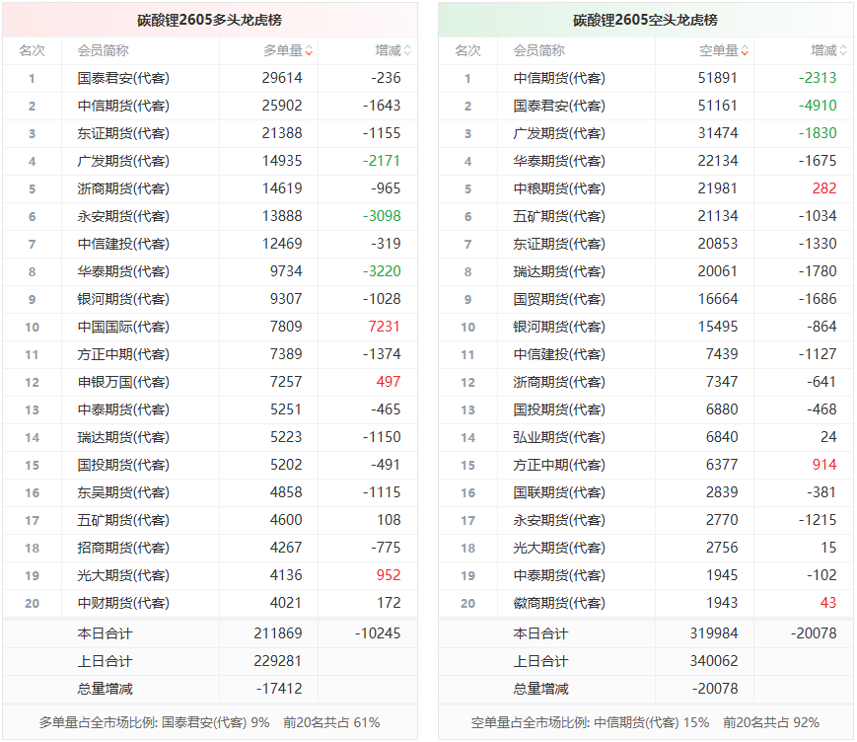Viewport: 857px width, 742px height.
Task: Select 中粮期货(代客) in the short ranking
Action: pyautogui.click(x=559, y=188)
